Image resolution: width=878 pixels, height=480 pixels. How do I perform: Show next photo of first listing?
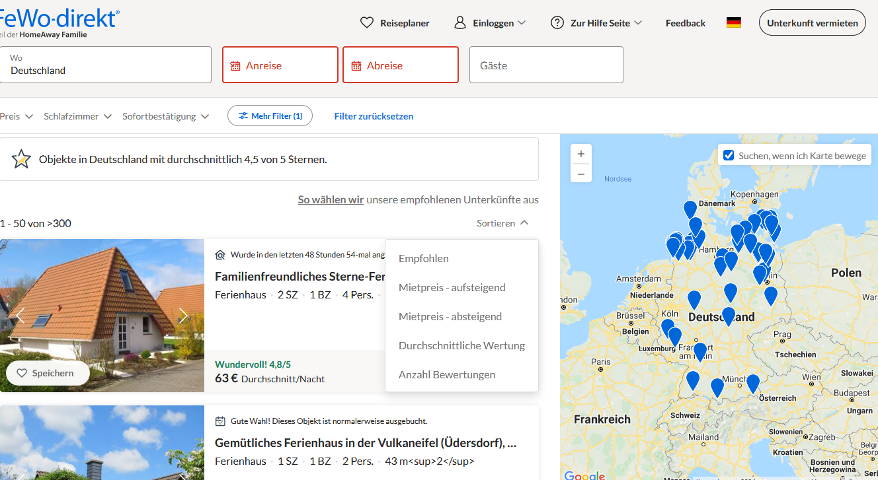click(x=184, y=316)
